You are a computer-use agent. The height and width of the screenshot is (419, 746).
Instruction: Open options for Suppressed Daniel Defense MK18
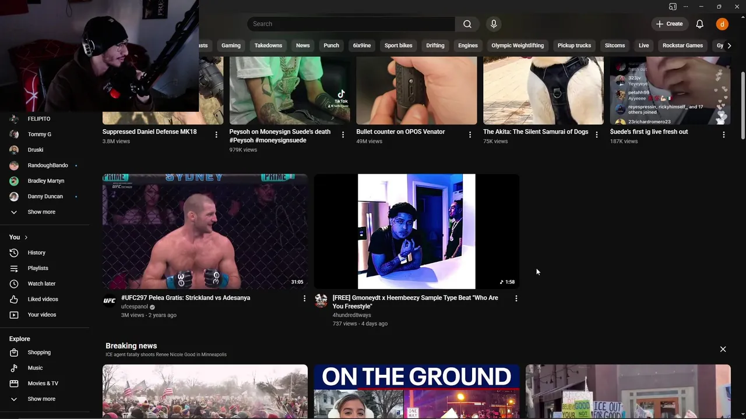click(216, 134)
